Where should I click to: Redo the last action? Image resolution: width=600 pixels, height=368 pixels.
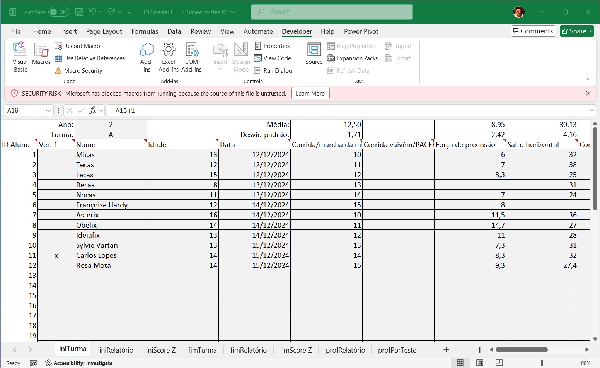[111, 12]
